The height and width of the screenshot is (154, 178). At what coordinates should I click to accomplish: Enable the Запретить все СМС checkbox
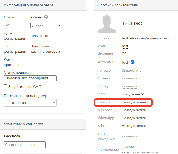coord(6,86)
